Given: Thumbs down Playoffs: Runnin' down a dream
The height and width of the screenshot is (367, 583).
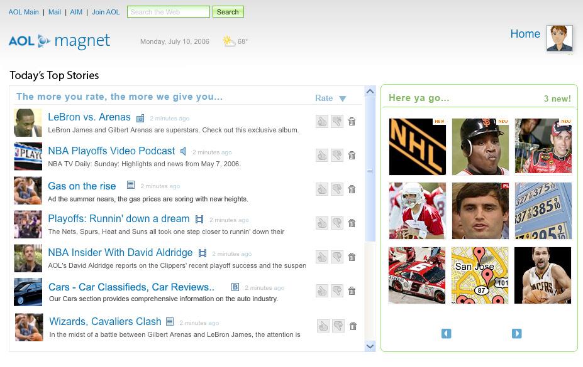Looking at the screenshot, I should 337,223.
